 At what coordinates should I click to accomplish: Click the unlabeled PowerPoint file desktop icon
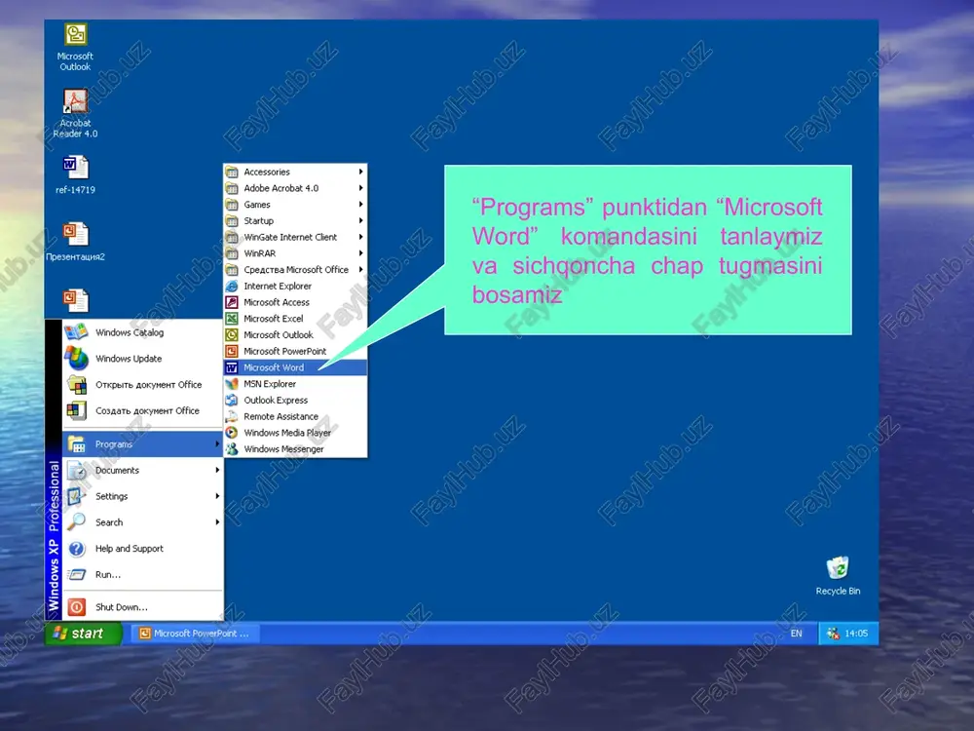coord(76,301)
